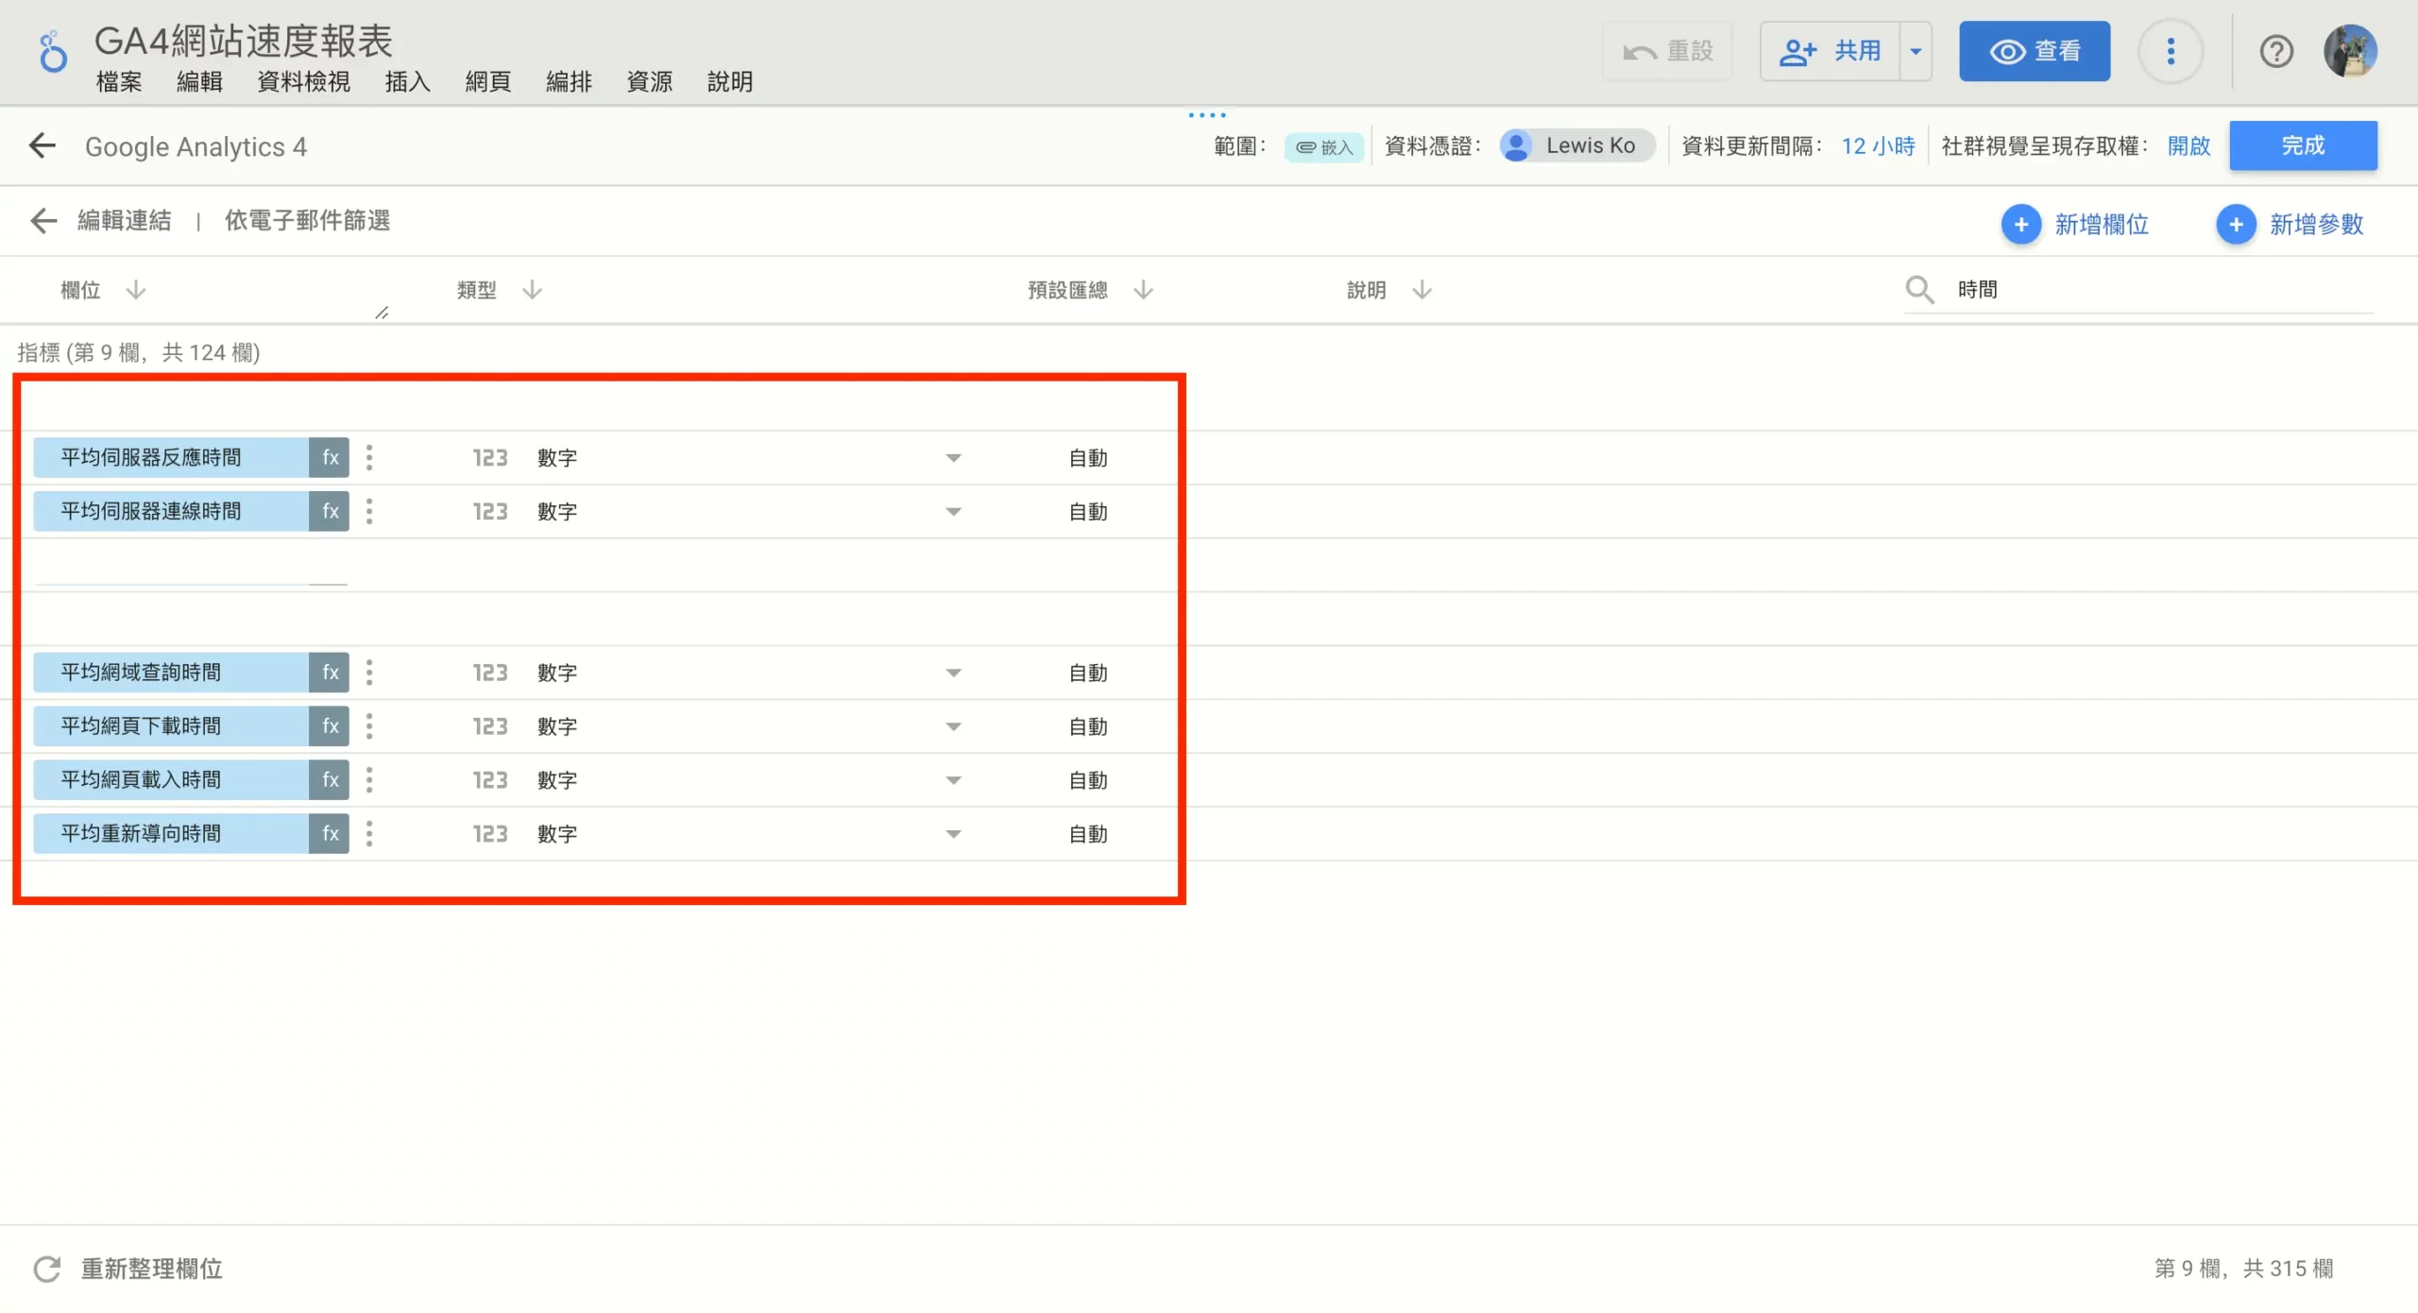Screen dimensions: 2418x1313
Task: Click the 完成 button to finish editing
Action: tap(2304, 145)
